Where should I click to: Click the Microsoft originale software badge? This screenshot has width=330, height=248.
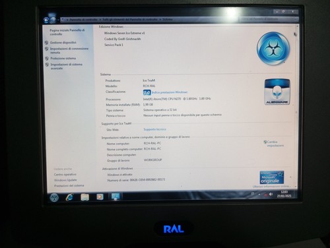(272, 177)
